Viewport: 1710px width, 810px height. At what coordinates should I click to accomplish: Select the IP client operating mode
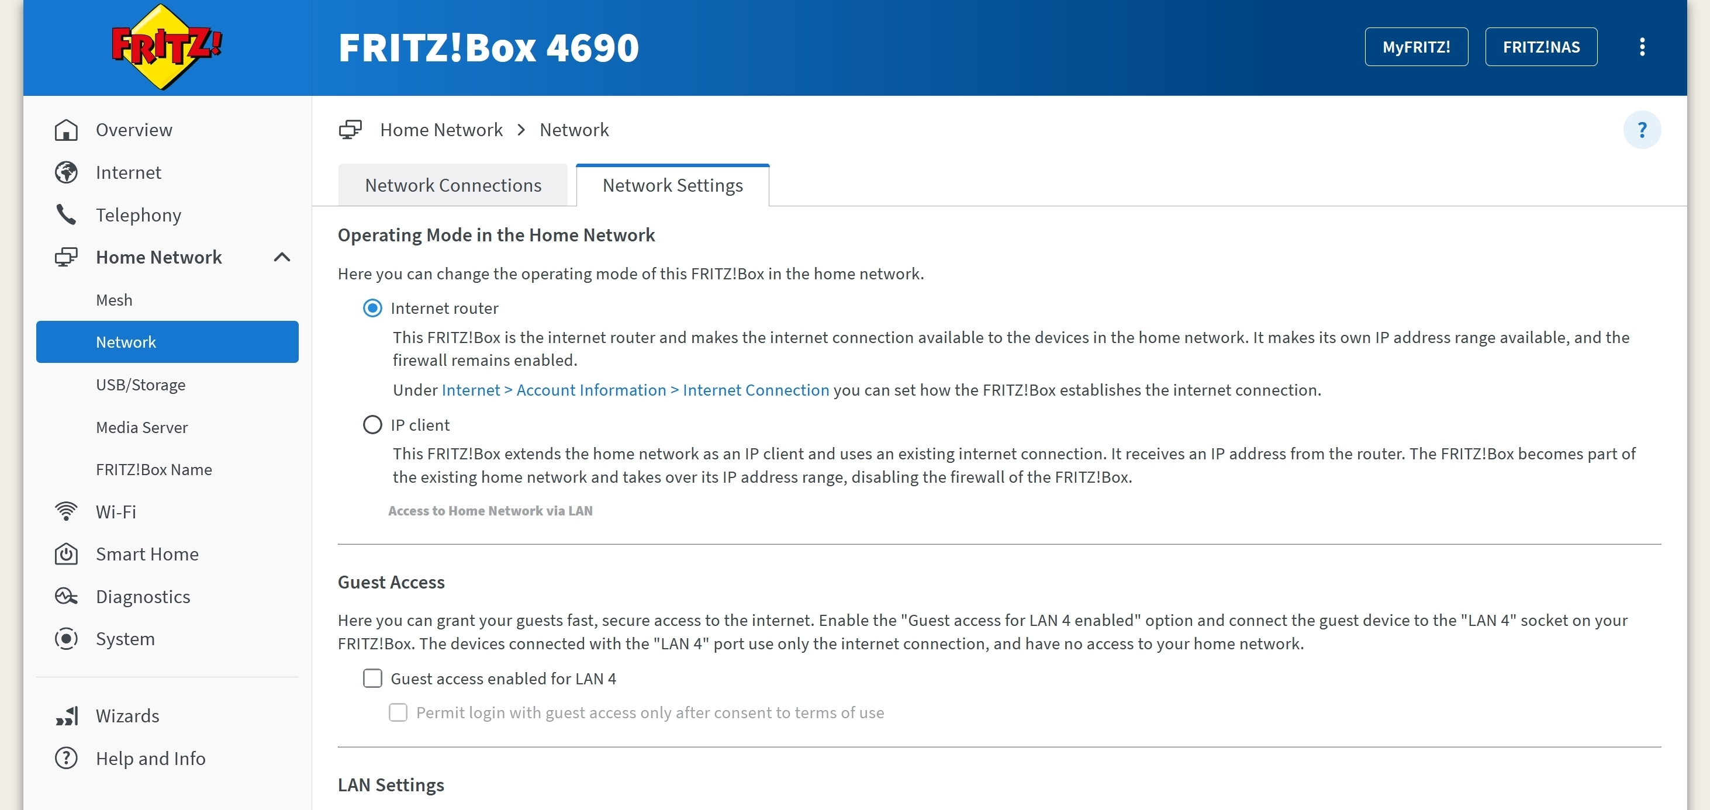click(372, 424)
